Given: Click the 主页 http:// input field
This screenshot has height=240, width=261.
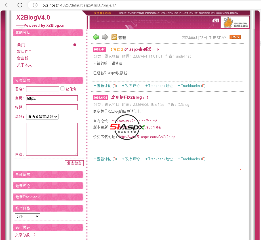Looking at the screenshot, I should point(52,98).
